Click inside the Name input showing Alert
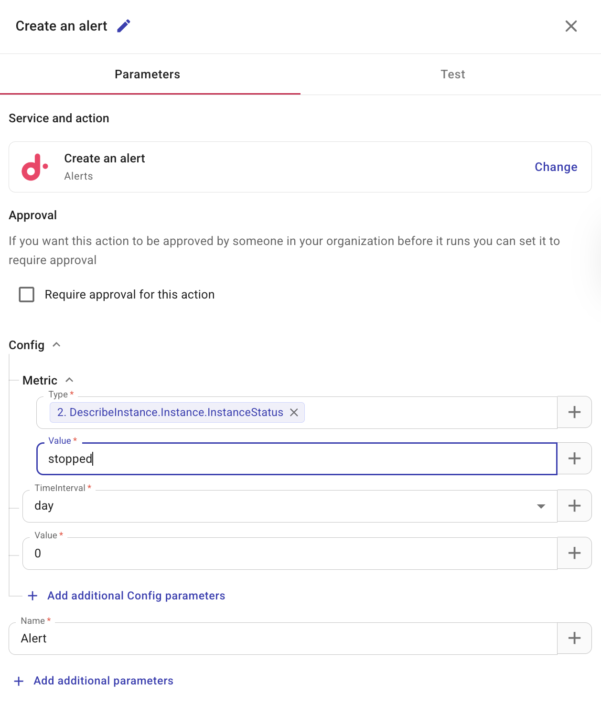This screenshot has height=705, width=601. 191,638
